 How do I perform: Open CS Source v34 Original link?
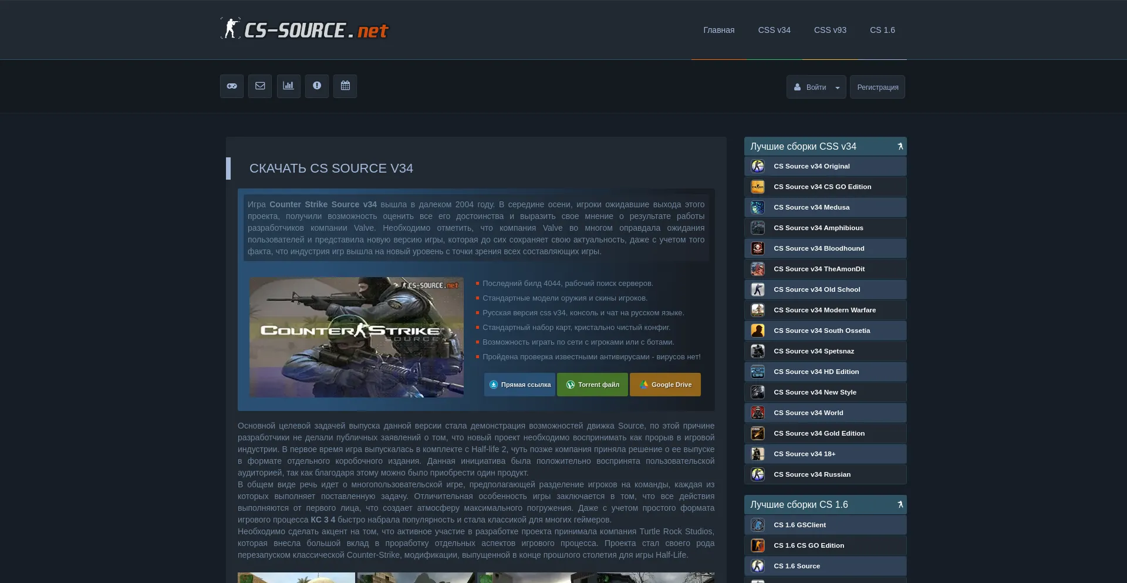tap(811, 166)
